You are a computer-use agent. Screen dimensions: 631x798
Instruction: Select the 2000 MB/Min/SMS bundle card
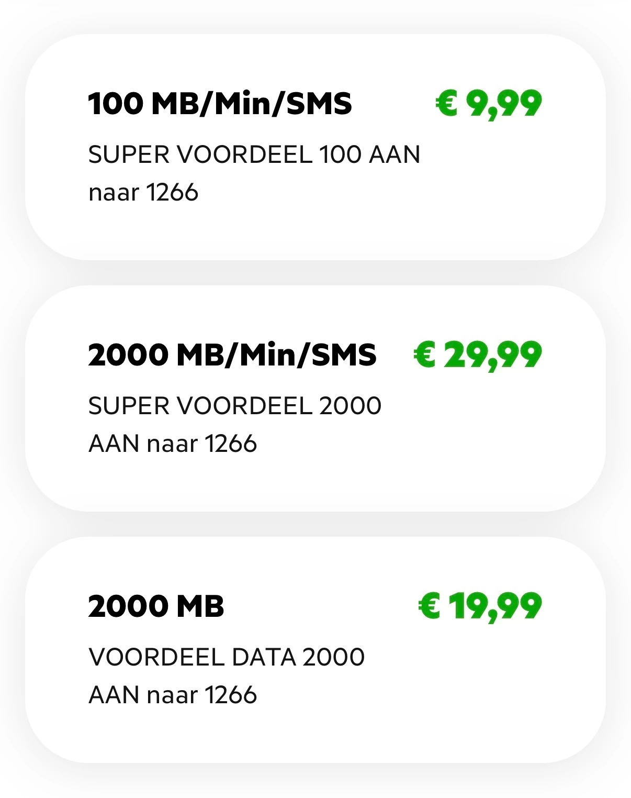[315, 398]
